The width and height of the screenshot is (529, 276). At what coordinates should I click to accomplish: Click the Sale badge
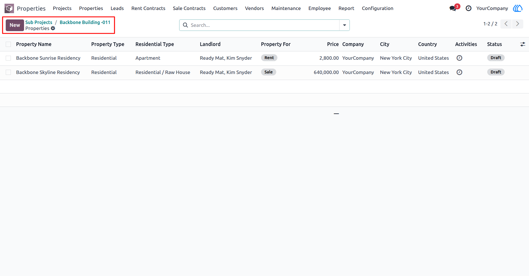(269, 72)
